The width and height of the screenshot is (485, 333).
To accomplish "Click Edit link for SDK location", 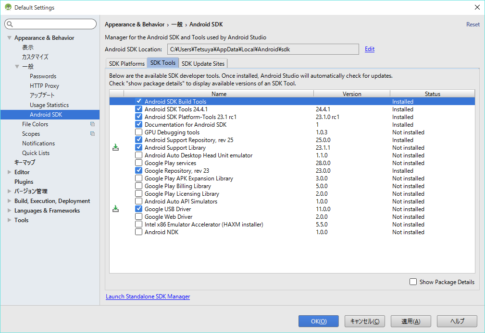I will (x=369, y=49).
